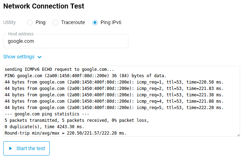Click the Traceroute label text

pyautogui.click(x=73, y=23)
